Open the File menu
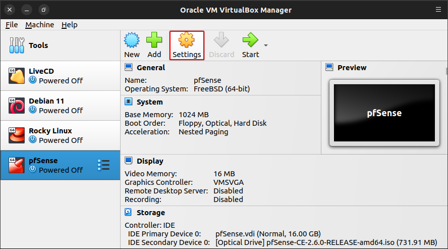Image resolution: width=448 pixels, height=249 pixels. click(x=12, y=25)
